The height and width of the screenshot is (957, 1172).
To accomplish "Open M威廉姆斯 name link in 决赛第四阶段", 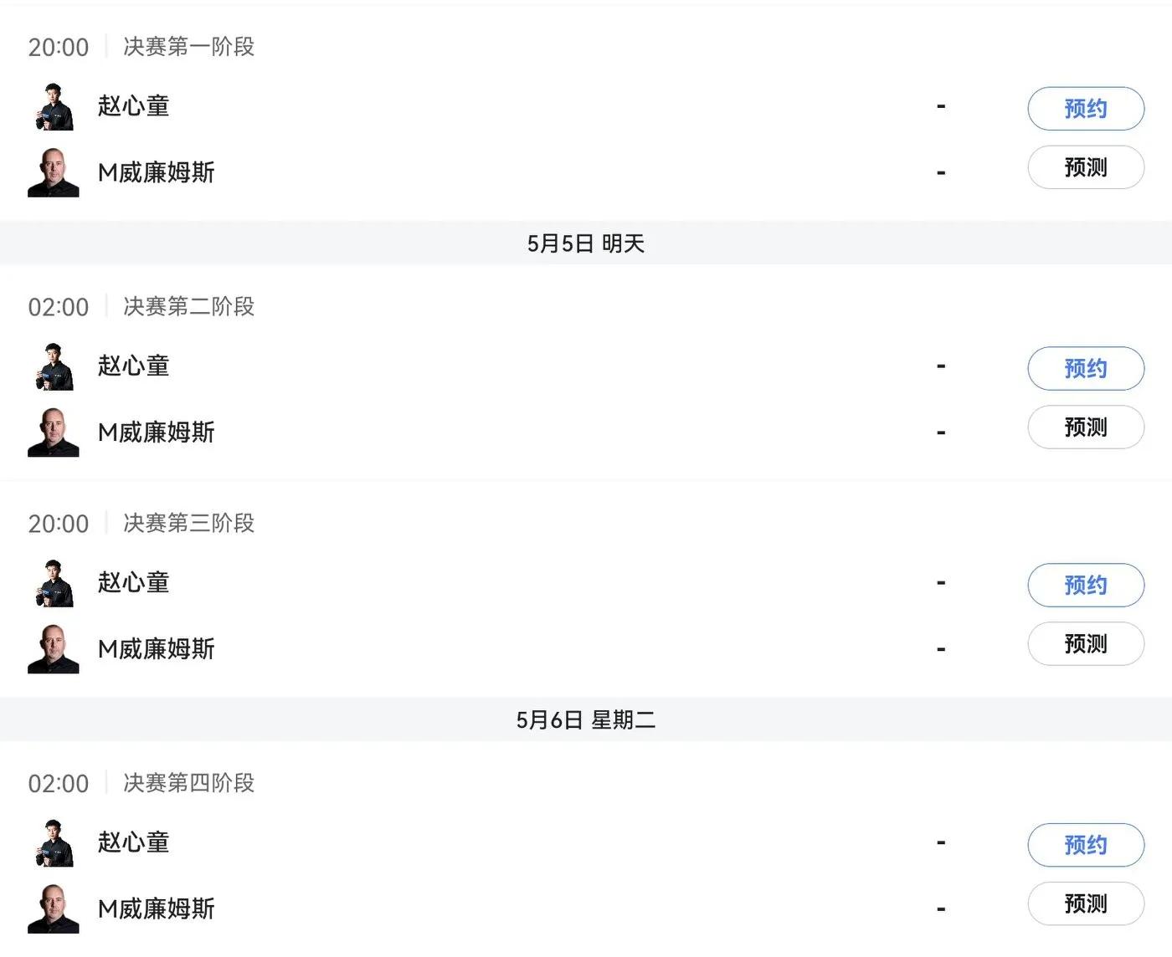I will coord(157,908).
